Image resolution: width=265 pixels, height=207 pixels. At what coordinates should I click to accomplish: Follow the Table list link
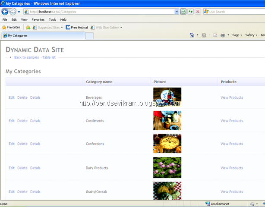pyautogui.click(x=49, y=57)
